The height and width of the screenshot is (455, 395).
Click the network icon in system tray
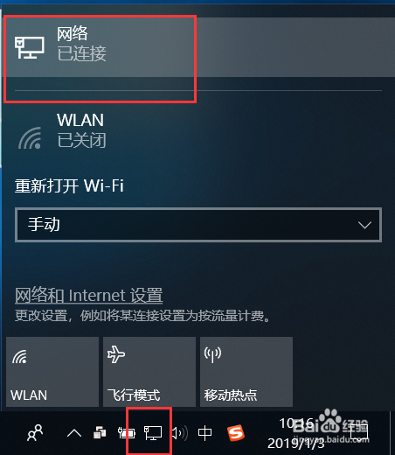click(153, 432)
